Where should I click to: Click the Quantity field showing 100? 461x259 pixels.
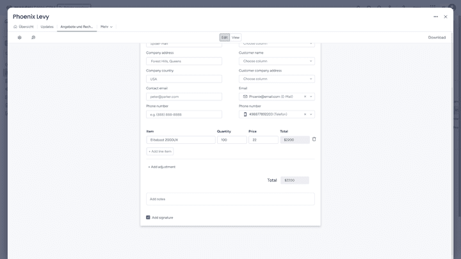coord(231,139)
